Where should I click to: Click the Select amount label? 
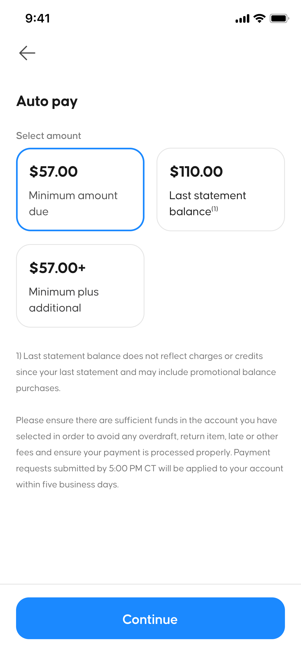pyautogui.click(x=48, y=136)
